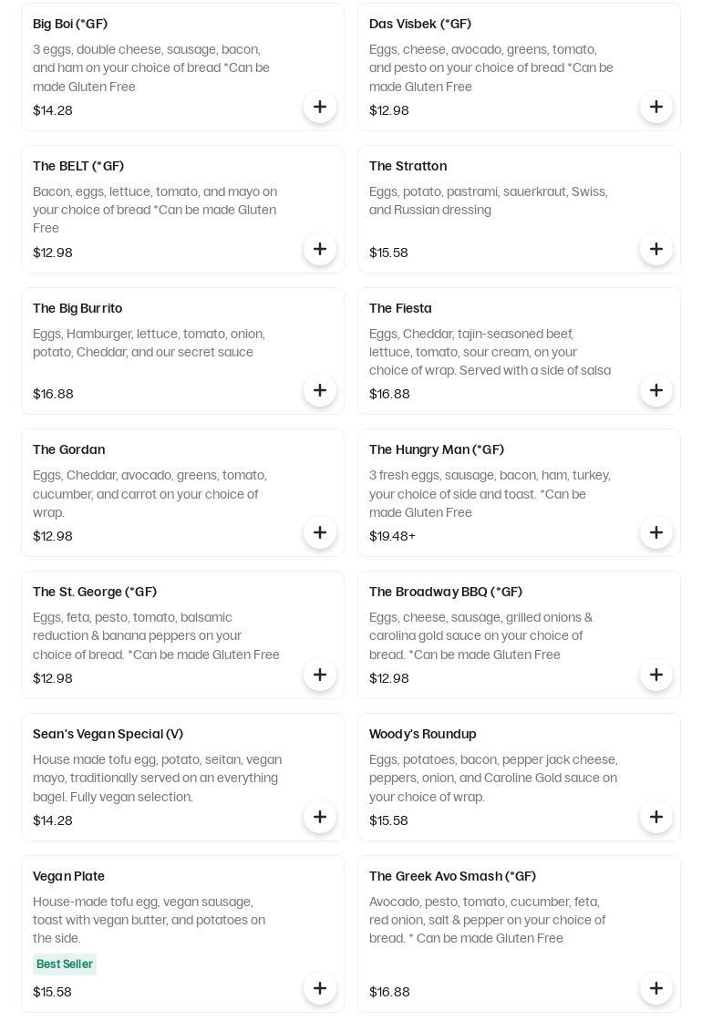Open The Stratton item title

click(x=408, y=166)
